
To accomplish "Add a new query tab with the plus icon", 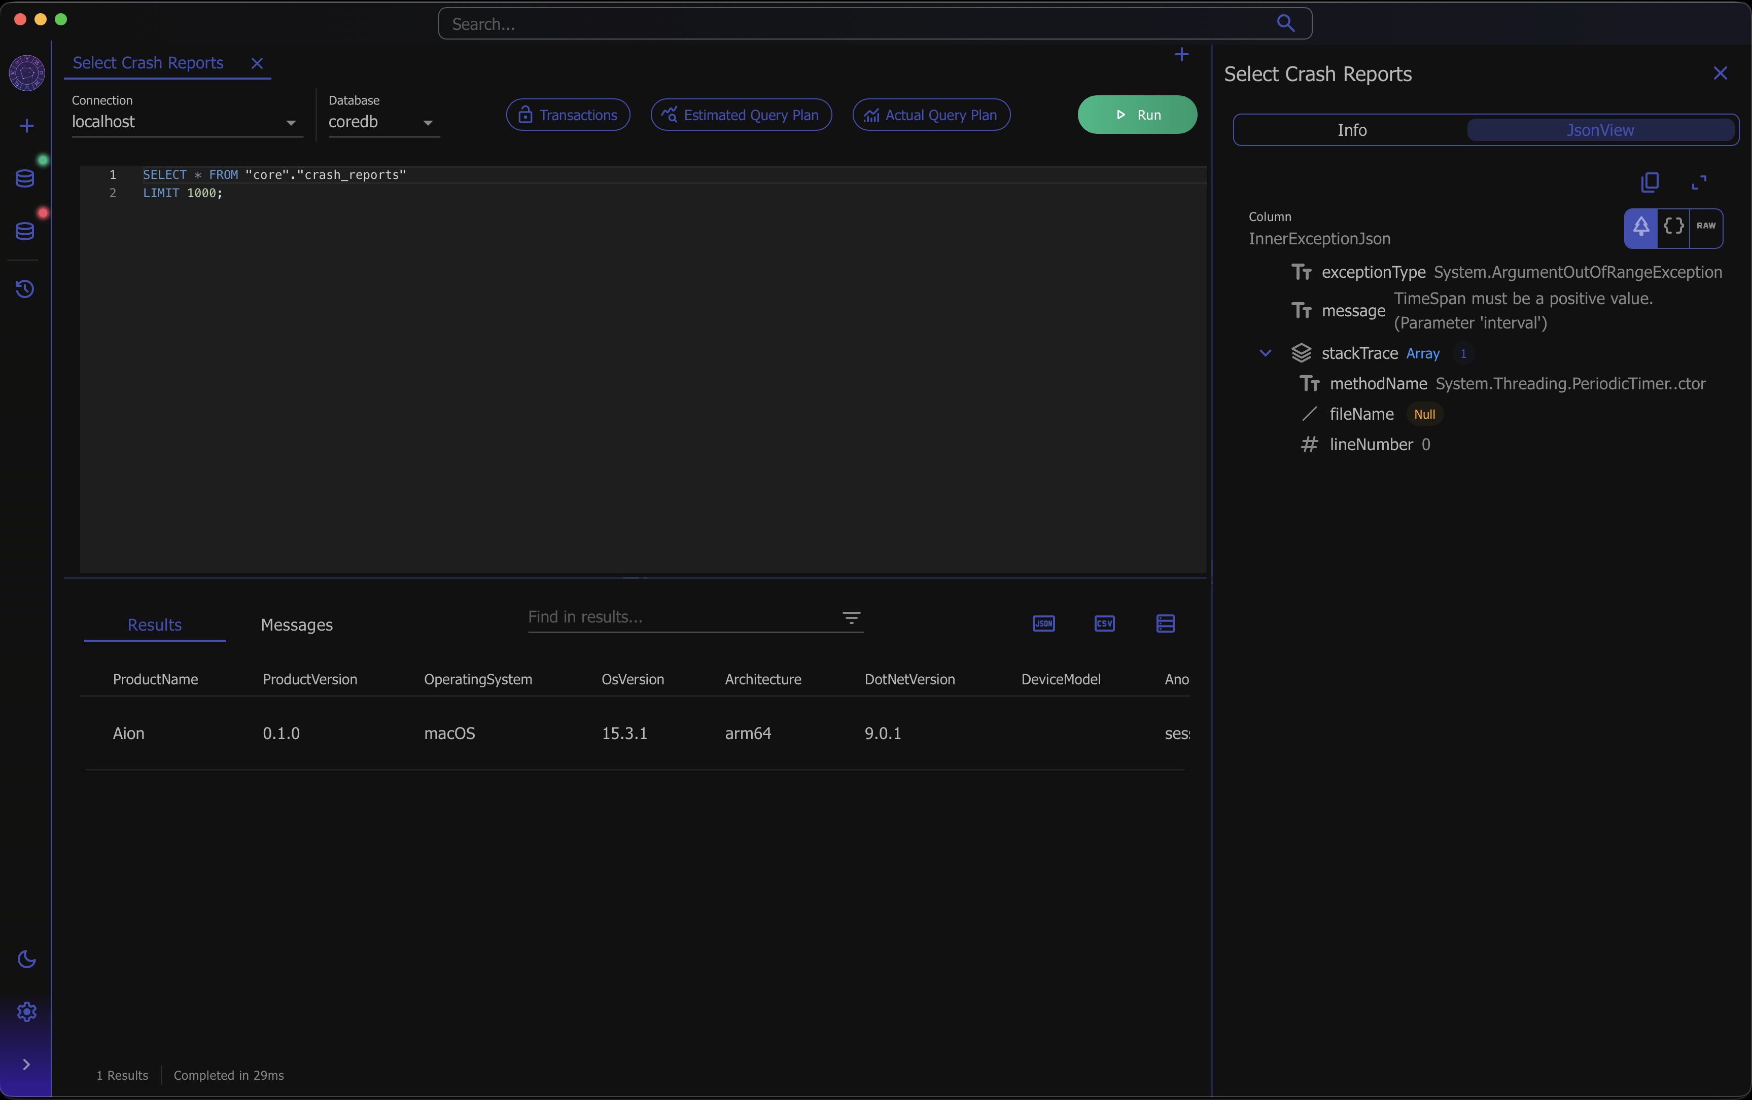I will (x=1181, y=55).
